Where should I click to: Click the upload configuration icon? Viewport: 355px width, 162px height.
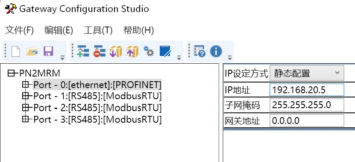tap(132, 51)
